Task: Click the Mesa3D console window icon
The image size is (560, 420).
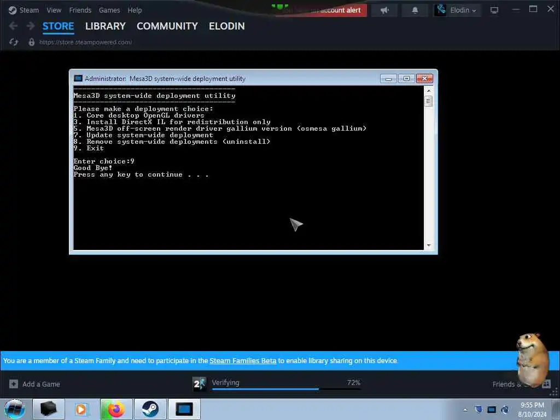Action: point(78,79)
